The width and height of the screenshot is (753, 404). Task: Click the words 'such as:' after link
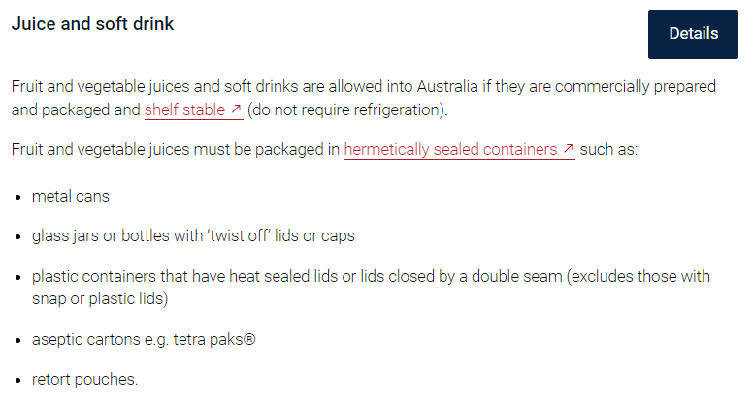[x=608, y=149]
